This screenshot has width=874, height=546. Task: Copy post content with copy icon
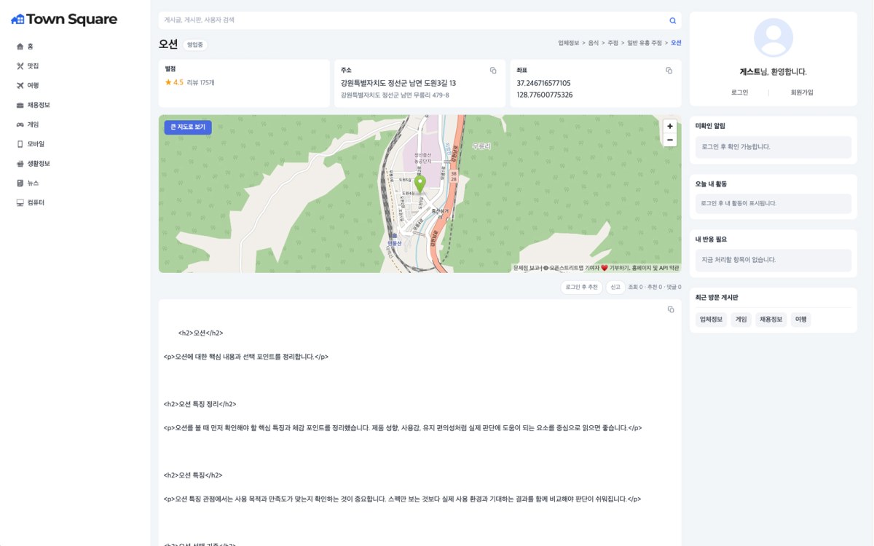[x=671, y=309]
